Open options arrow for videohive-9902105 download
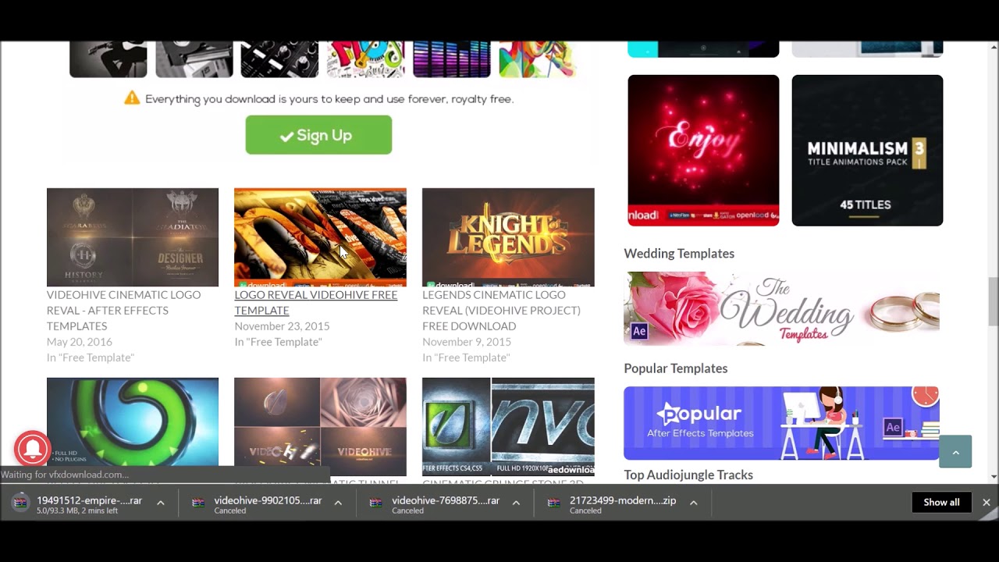 click(338, 503)
